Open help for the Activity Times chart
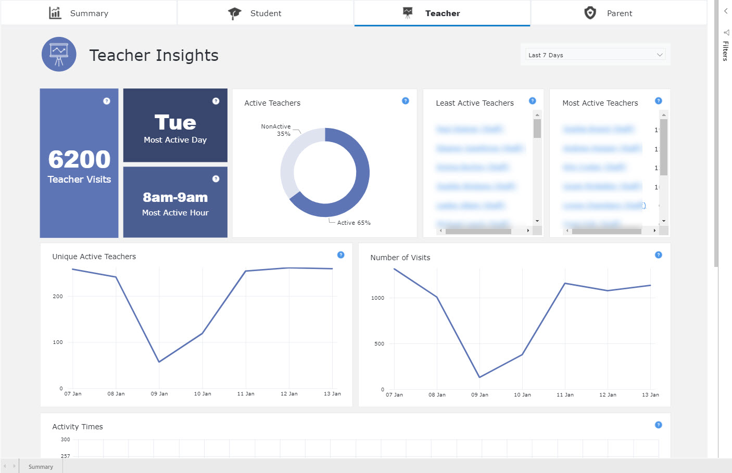The width and height of the screenshot is (732, 473). pyautogui.click(x=658, y=425)
